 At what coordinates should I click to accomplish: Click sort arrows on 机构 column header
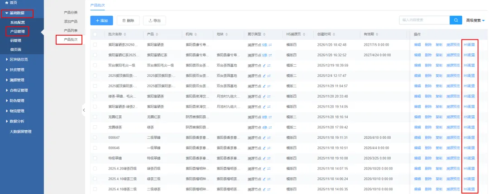[x=196, y=34]
